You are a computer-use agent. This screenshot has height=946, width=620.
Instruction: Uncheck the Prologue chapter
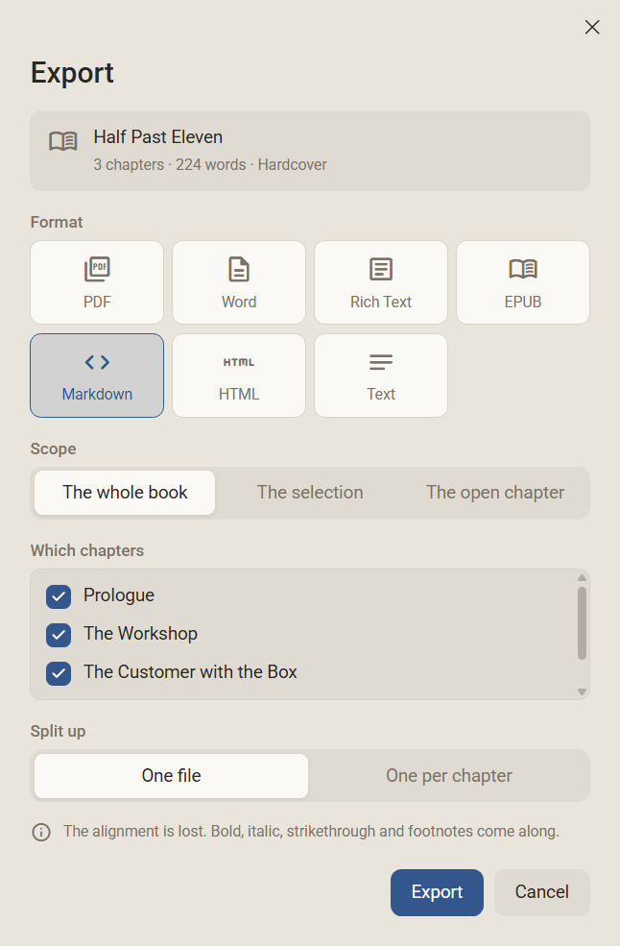(x=59, y=596)
